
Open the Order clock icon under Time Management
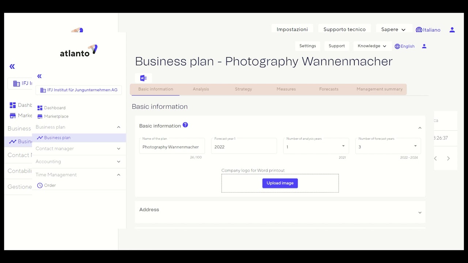point(39,185)
